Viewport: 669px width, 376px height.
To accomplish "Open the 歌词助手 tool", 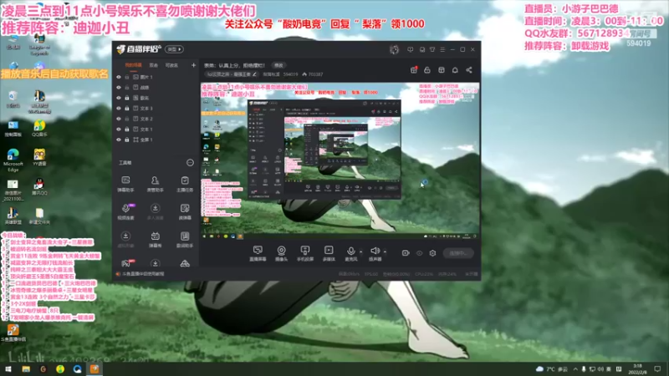I will (x=185, y=240).
